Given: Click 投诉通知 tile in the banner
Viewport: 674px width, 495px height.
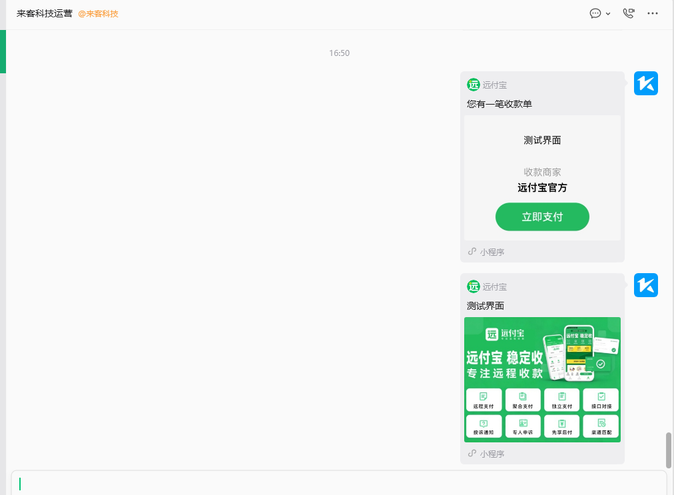Looking at the screenshot, I should click(484, 426).
